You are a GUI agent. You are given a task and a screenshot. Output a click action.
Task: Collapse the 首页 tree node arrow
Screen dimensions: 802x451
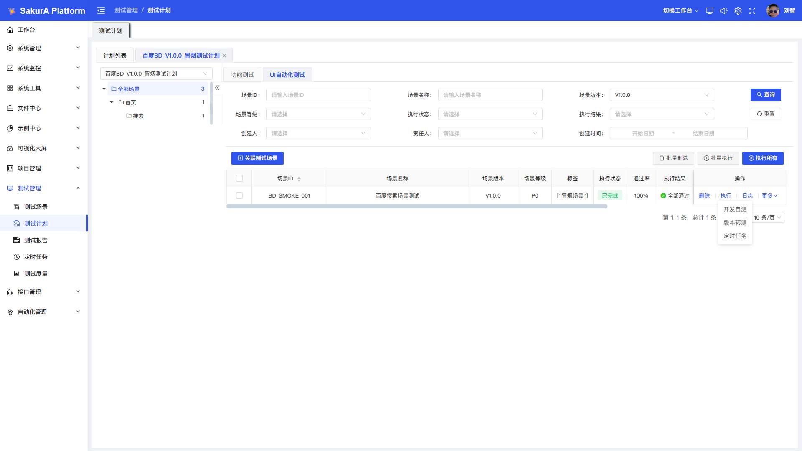112,102
